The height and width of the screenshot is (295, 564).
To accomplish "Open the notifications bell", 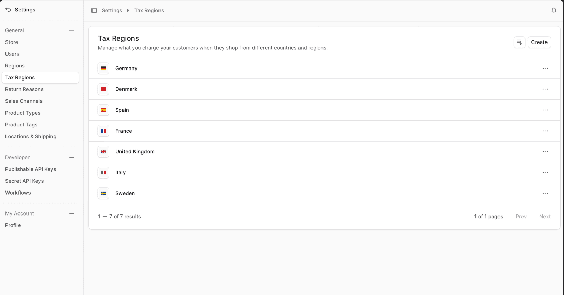I will [554, 11].
